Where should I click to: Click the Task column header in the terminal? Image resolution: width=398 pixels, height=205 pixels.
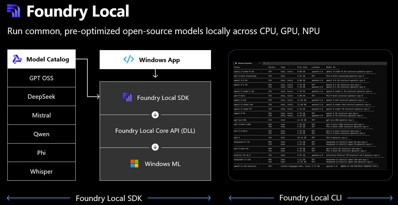pyautogui.click(x=283, y=67)
